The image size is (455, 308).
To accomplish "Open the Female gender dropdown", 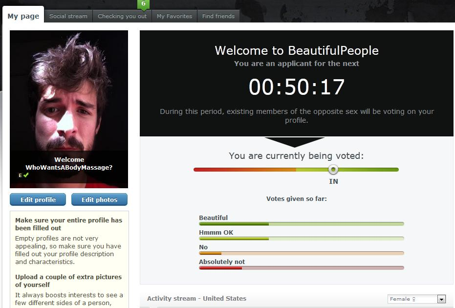I will [416, 299].
